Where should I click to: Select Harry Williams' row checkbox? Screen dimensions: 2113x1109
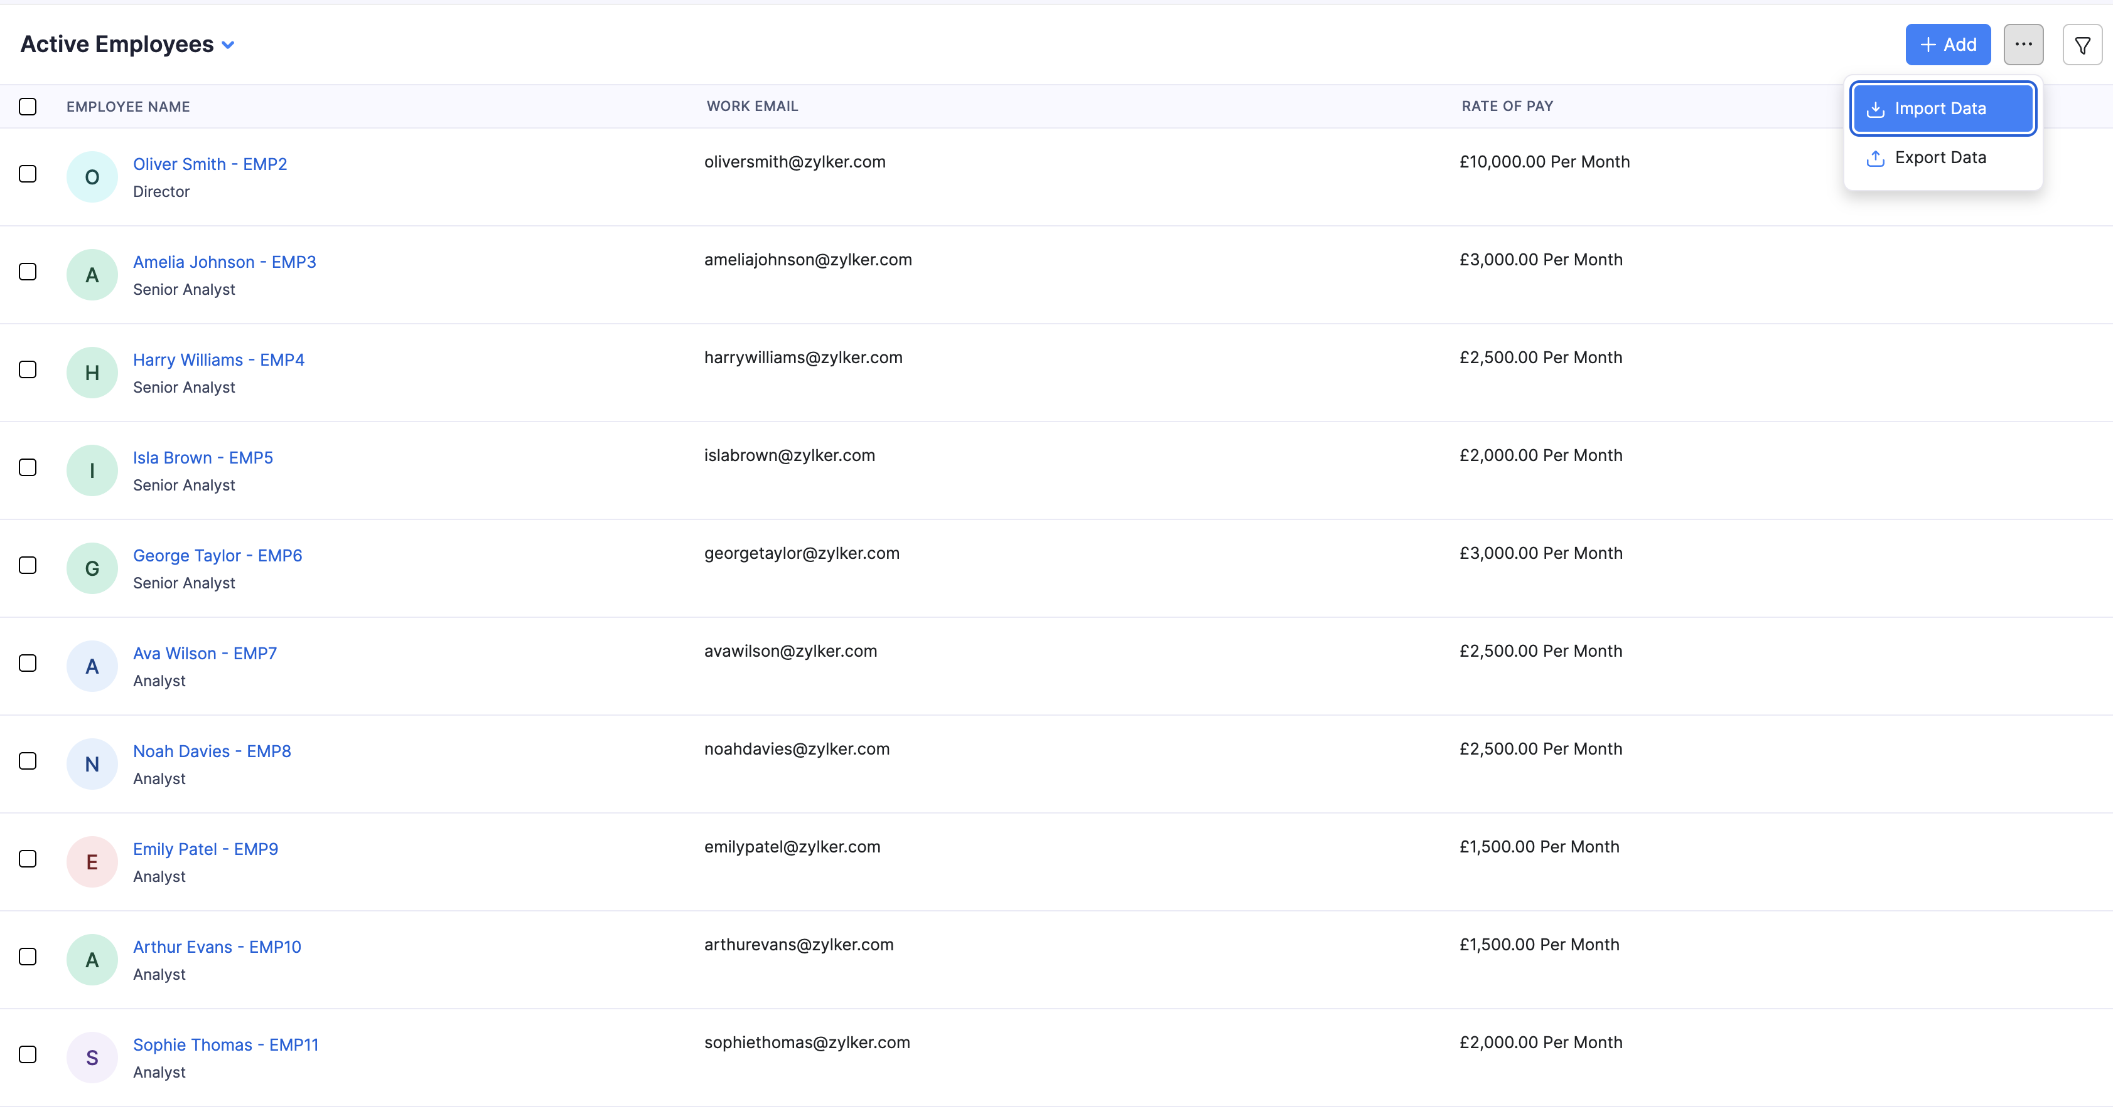pos(28,369)
